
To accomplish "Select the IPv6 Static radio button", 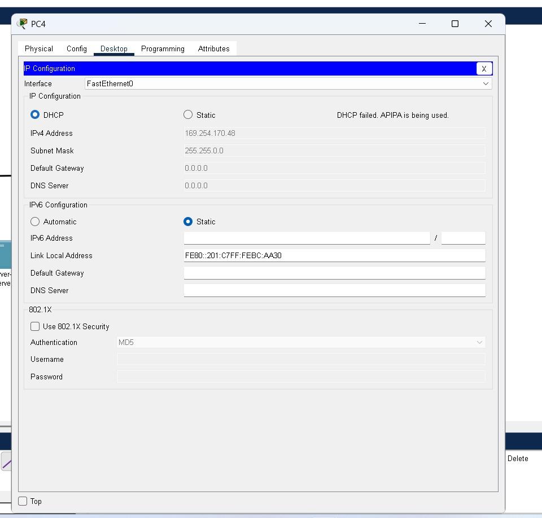I will 188,222.
